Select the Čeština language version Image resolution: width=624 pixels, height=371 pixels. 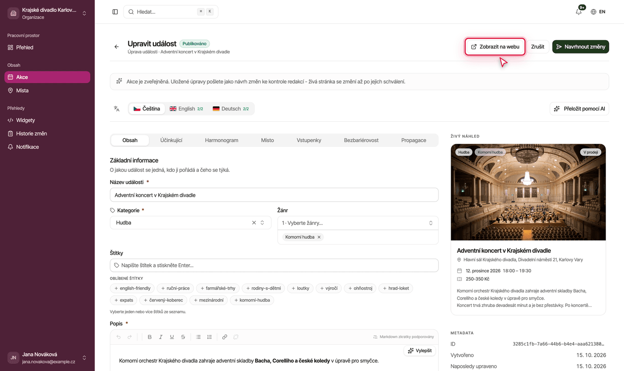147,109
